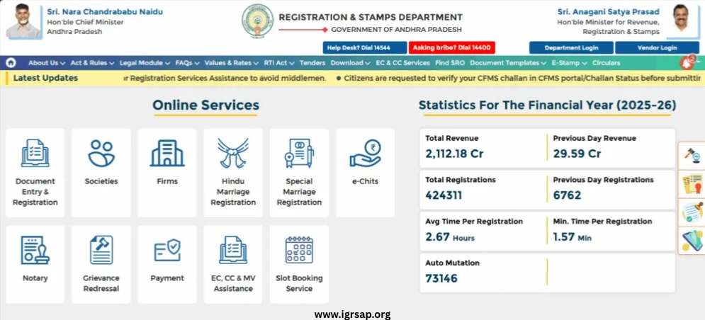
Task: Open Special Marriage Registration certificate icon
Action: pos(299,153)
